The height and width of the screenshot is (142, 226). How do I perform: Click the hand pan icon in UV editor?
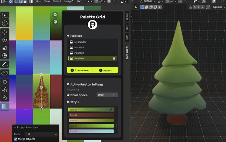[56, 22]
